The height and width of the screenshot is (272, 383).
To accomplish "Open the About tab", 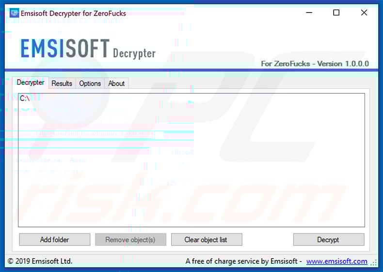I will coord(116,83).
